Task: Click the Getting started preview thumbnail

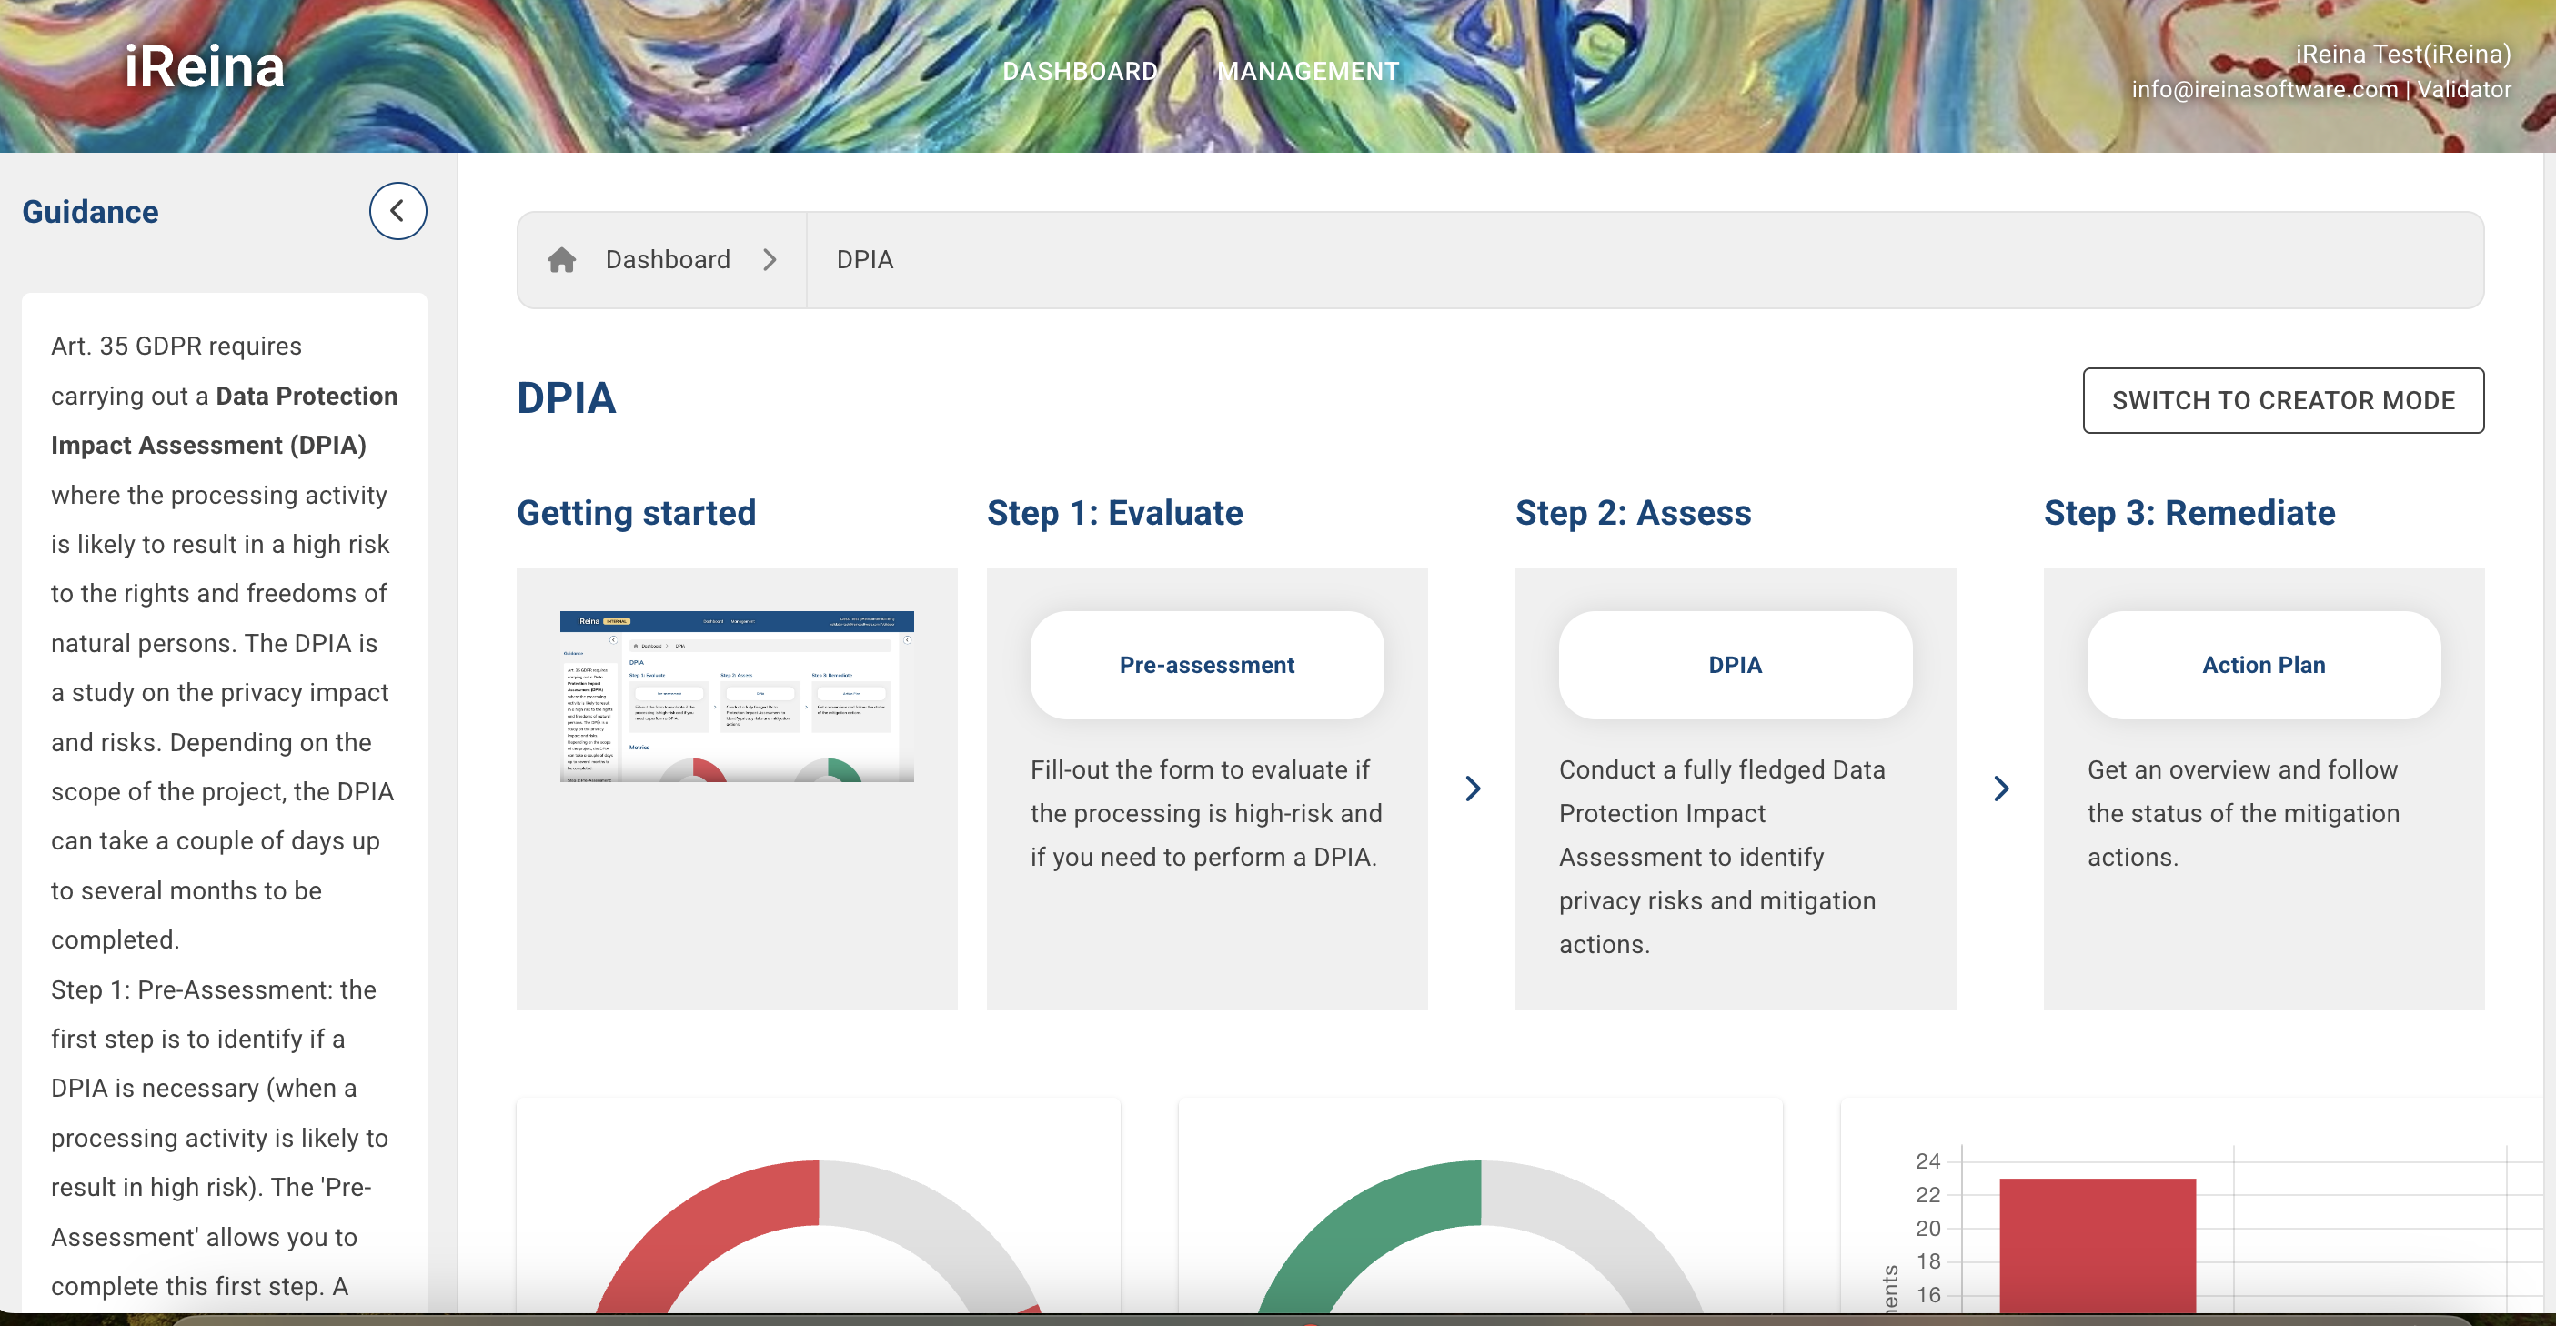Action: pyautogui.click(x=736, y=697)
